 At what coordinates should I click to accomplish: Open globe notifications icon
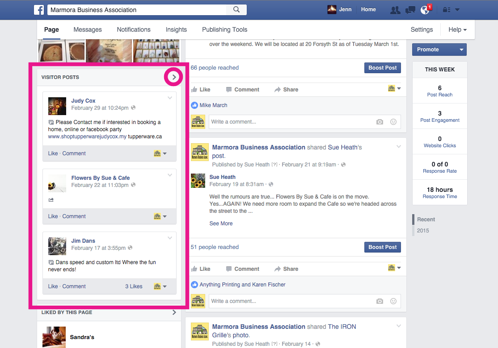[x=425, y=10]
